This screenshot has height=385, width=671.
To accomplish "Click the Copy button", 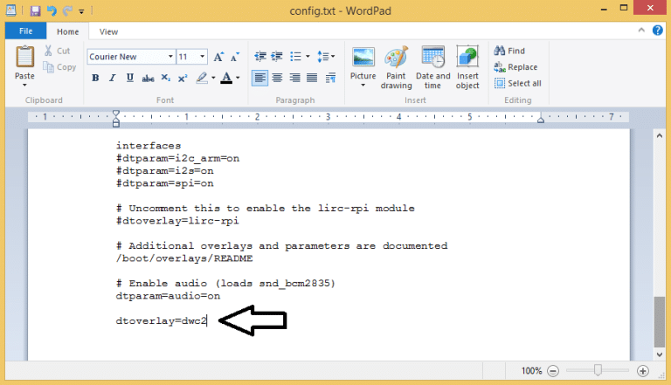I will point(59,67).
